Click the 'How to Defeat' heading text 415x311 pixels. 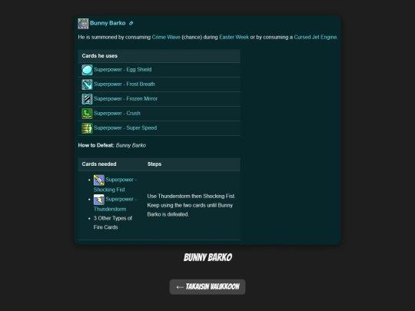pos(96,145)
